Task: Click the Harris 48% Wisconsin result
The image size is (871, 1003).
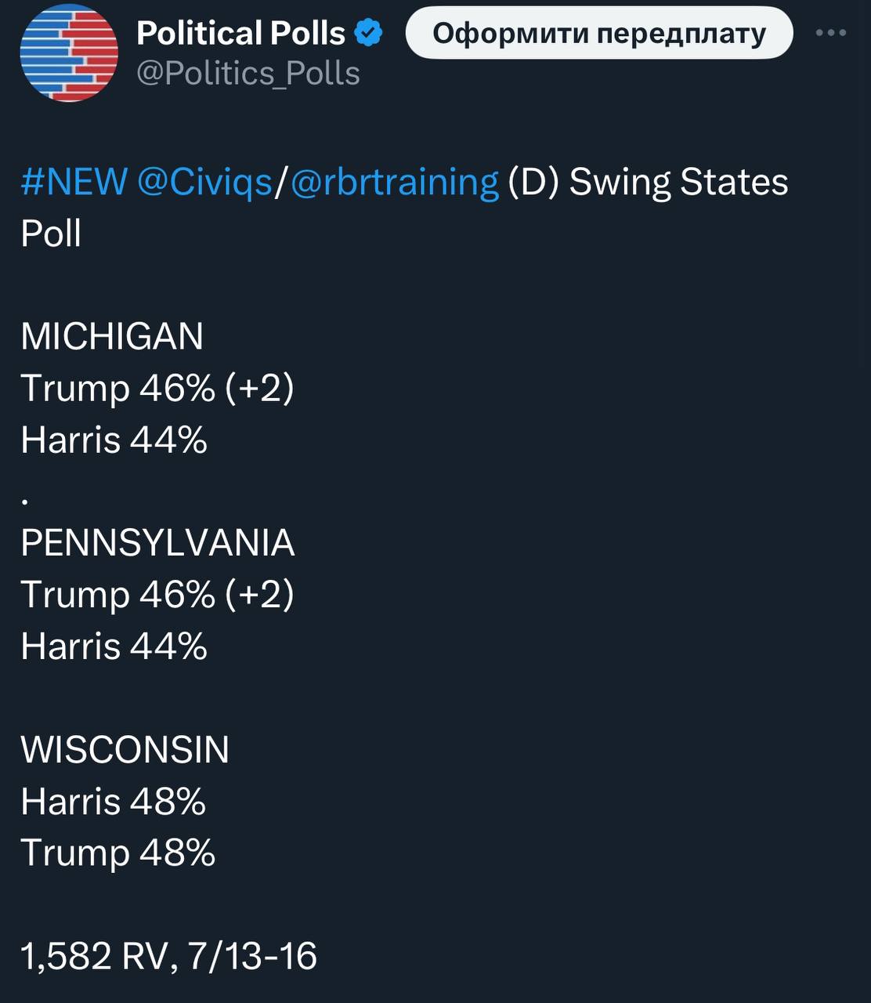Action: 113,802
